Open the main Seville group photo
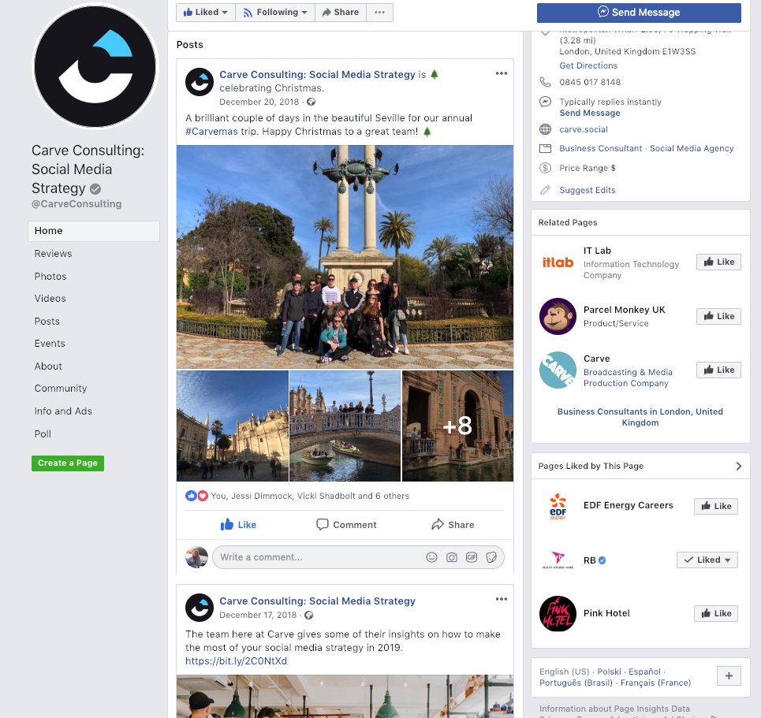The width and height of the screenshot is (761, 718). (345, 257)
